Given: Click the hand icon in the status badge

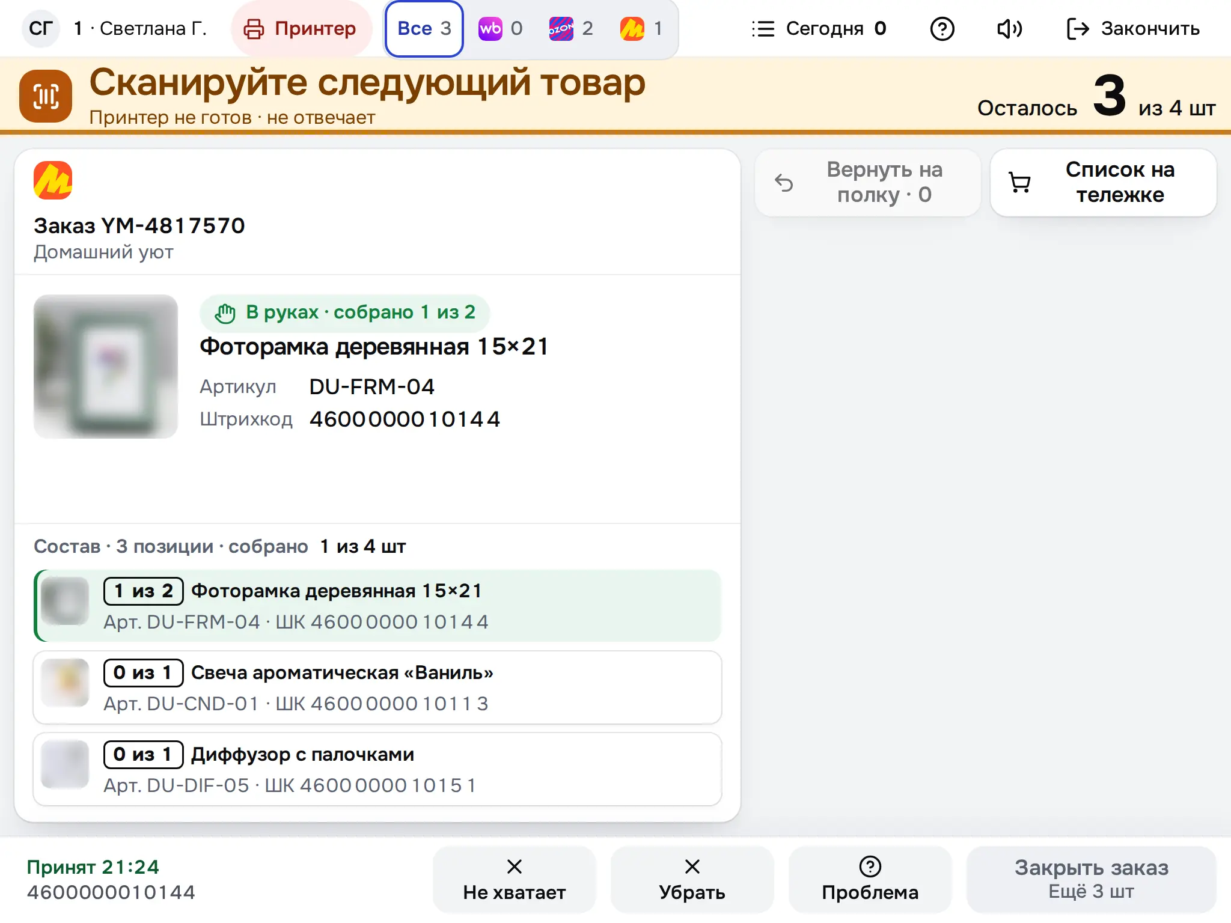Looking at the screenshot, I should pos(225,313).
